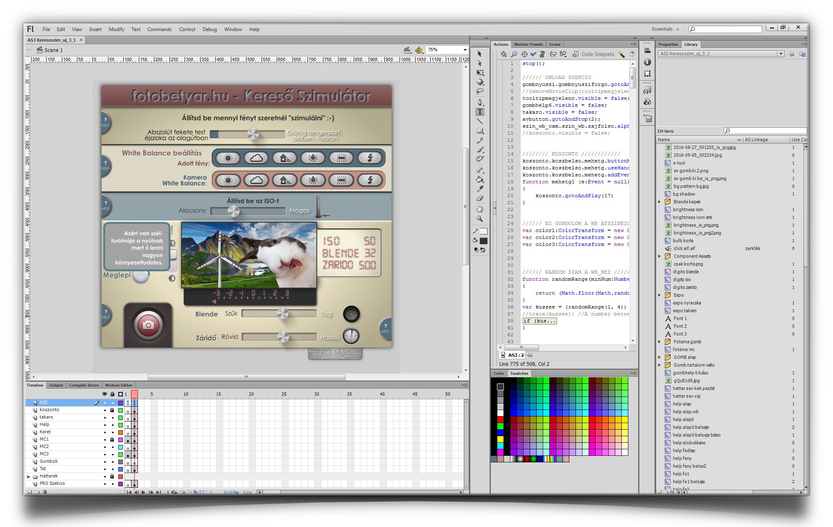Open the stage zoom 75% dropdown
The image size is (833, 527).
(465, 50)
